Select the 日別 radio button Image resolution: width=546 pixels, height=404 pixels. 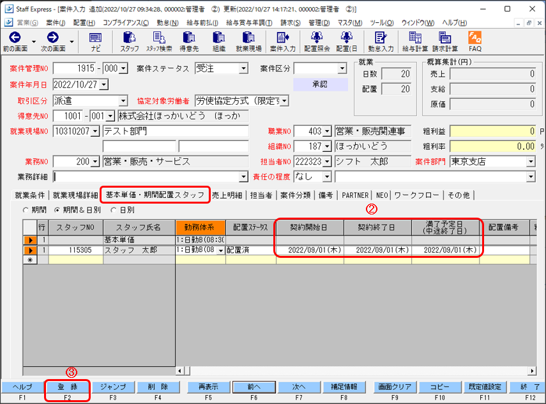[x=114, y=210]
